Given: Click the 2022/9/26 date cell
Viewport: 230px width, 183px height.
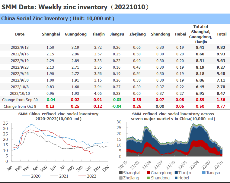Looking at the screenshot, I should click(x=20, y=74).
